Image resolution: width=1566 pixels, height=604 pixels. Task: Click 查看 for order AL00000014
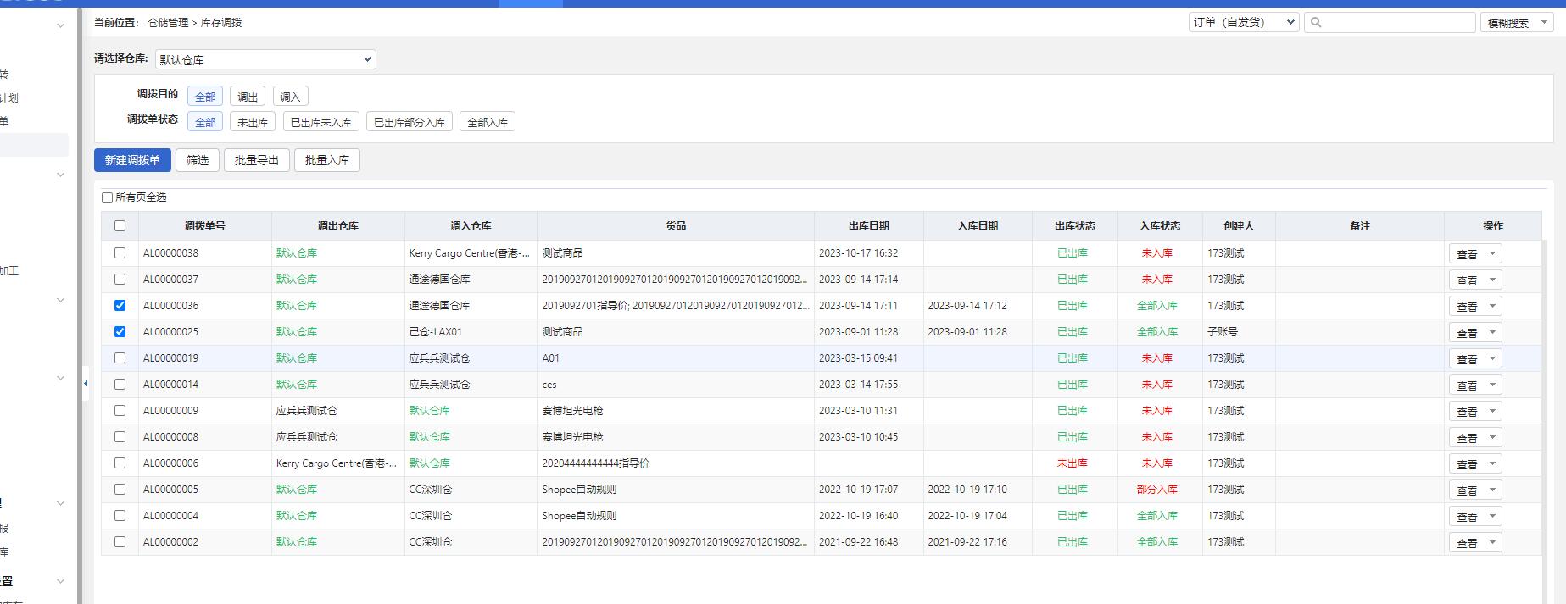pyautogui.click(x=1467, y=385)
